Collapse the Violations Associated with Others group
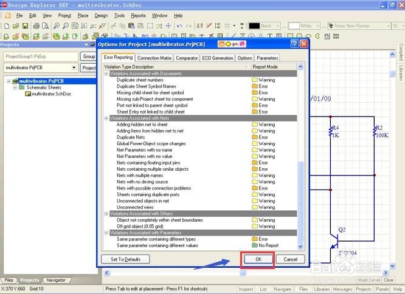The image size is (405, 294). 106,214
